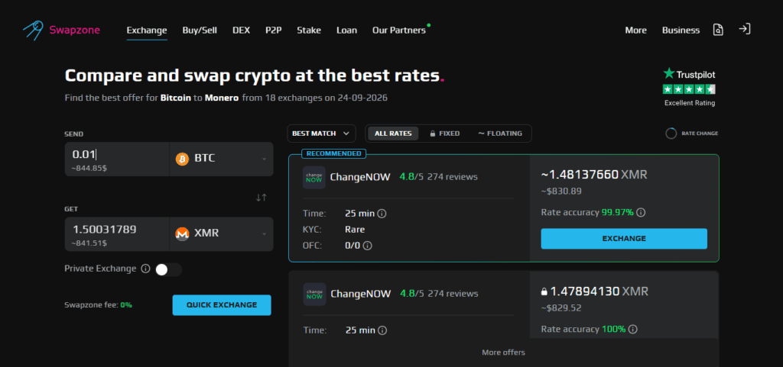Enable the Private Exchange toggle

168,269
